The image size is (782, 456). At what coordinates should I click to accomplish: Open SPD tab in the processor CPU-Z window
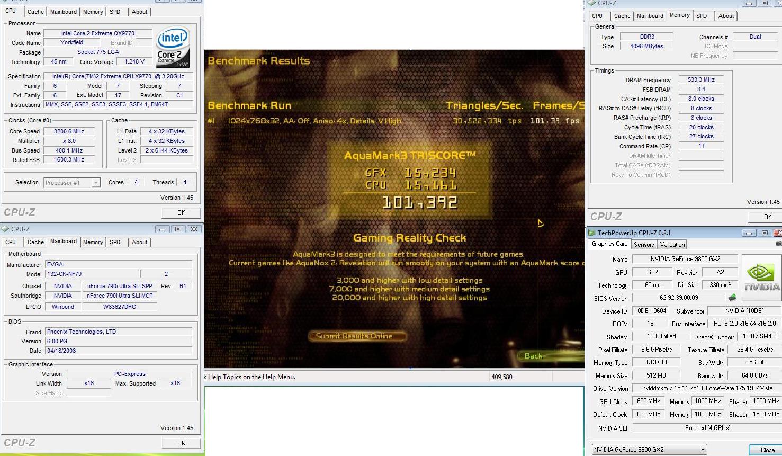pyautogui.click(x=115, y=12)
